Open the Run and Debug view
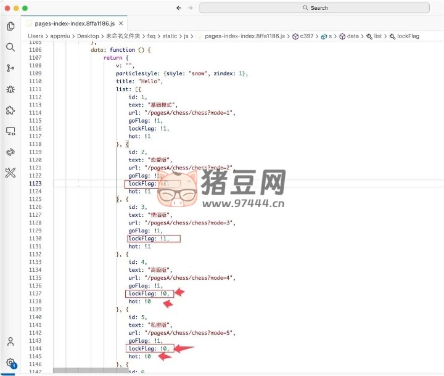The width and height of the screenshot is (444, 376). tap(10, 89)
